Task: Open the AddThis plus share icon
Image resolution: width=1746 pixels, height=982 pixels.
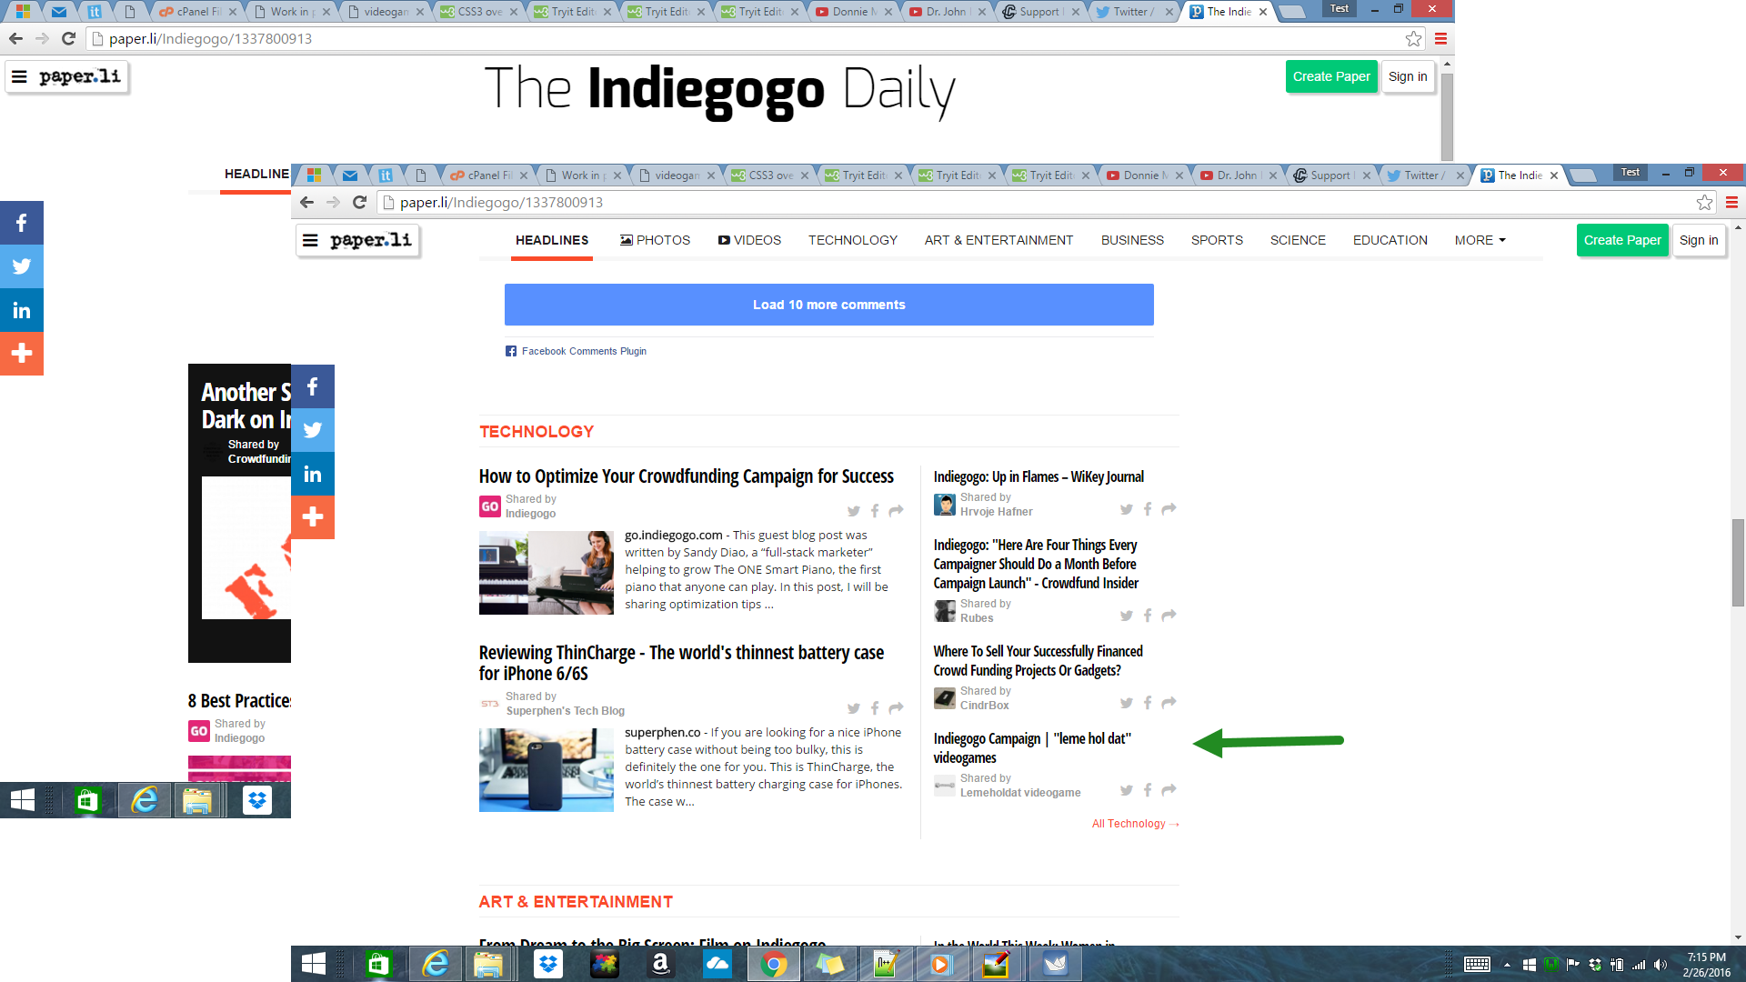Action: (22, 354)
